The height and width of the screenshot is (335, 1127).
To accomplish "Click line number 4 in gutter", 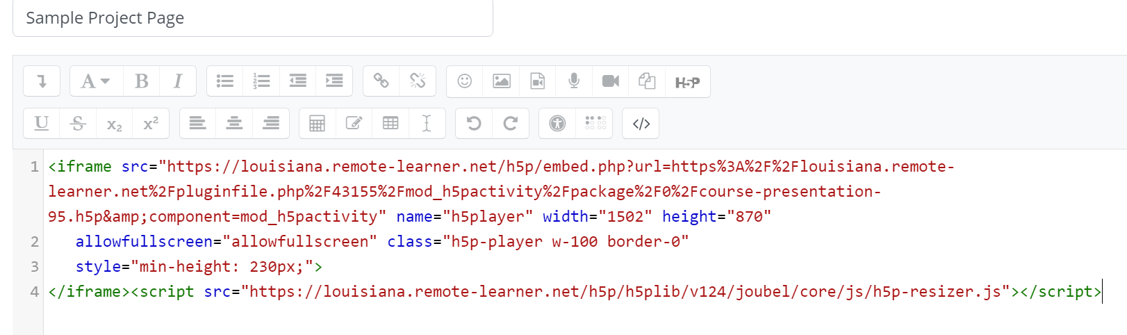I will pos(34,292).
